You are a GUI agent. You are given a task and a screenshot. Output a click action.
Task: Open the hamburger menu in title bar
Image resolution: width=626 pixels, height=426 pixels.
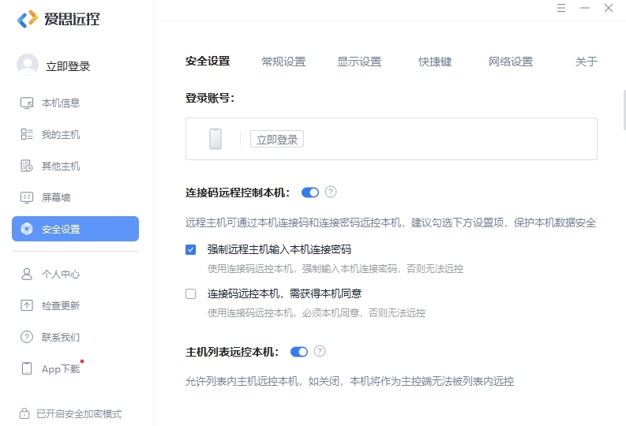(561, 8)
